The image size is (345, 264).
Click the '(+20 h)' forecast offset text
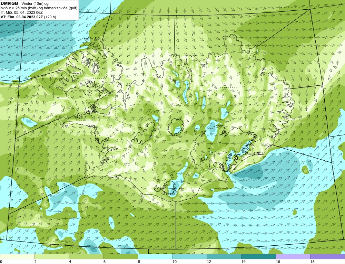[x=50, y=17]
